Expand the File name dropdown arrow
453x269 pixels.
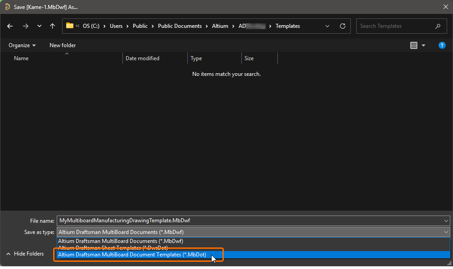pyautogui.click(x=446, y=221)
